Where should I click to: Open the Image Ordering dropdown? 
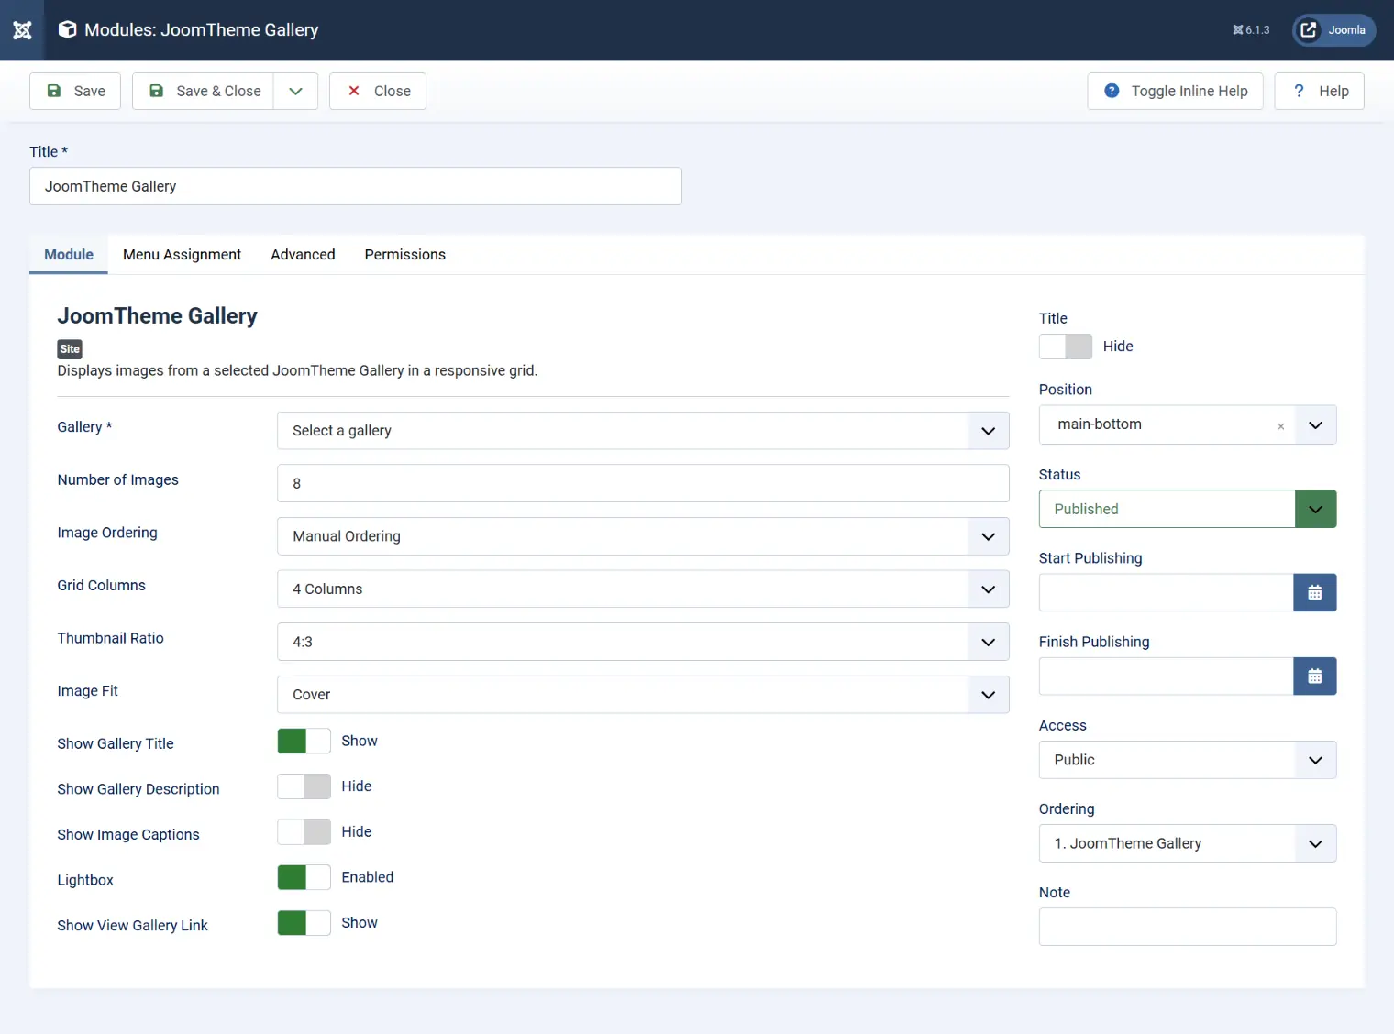point(643,536)
